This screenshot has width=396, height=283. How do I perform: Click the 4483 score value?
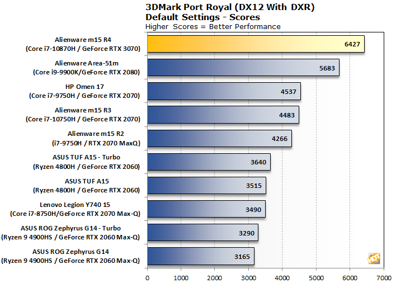(x=286, y=115)
